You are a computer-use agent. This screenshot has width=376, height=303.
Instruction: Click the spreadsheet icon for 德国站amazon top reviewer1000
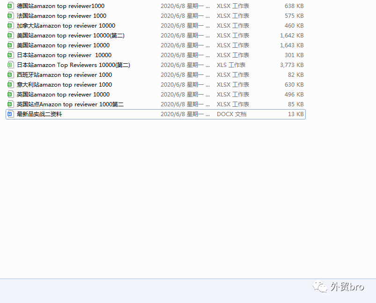coord(10,6)
